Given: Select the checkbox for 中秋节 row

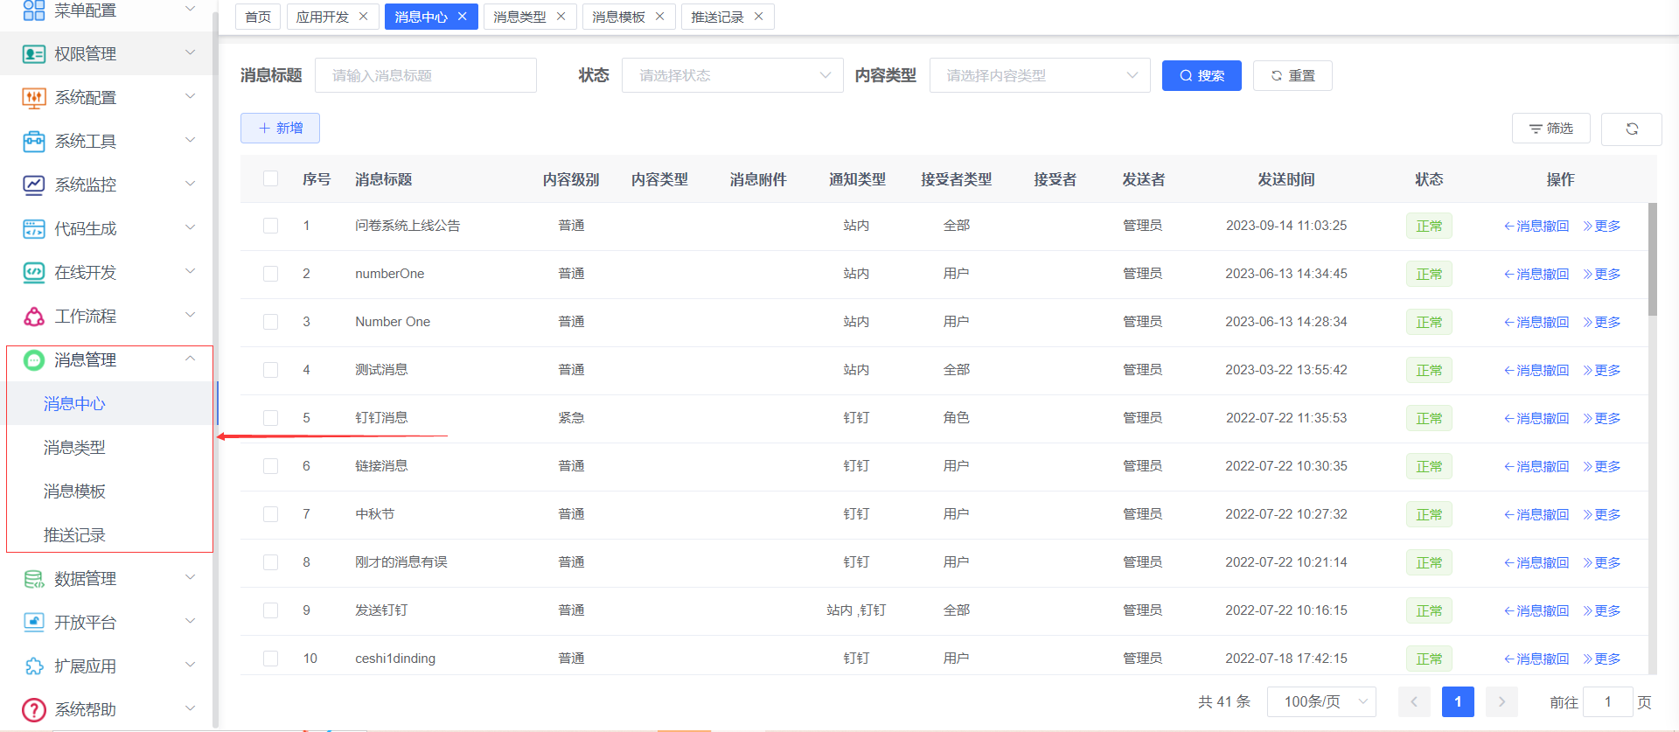Looking at the screenshot, I should 271,514.
